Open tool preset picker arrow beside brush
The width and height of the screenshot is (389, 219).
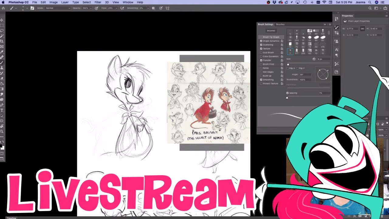pyautogui.click(x=16, y=8)
